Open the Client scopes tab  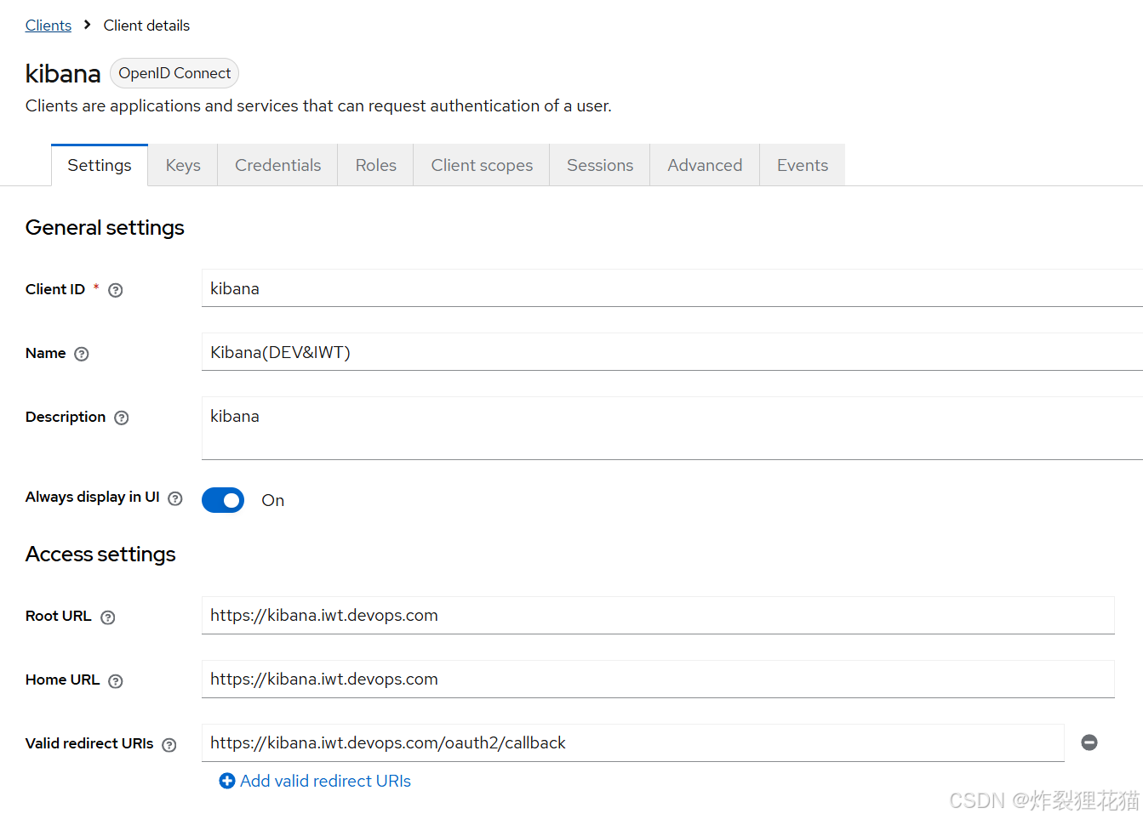pyautogui.click(x=482, y=165)
